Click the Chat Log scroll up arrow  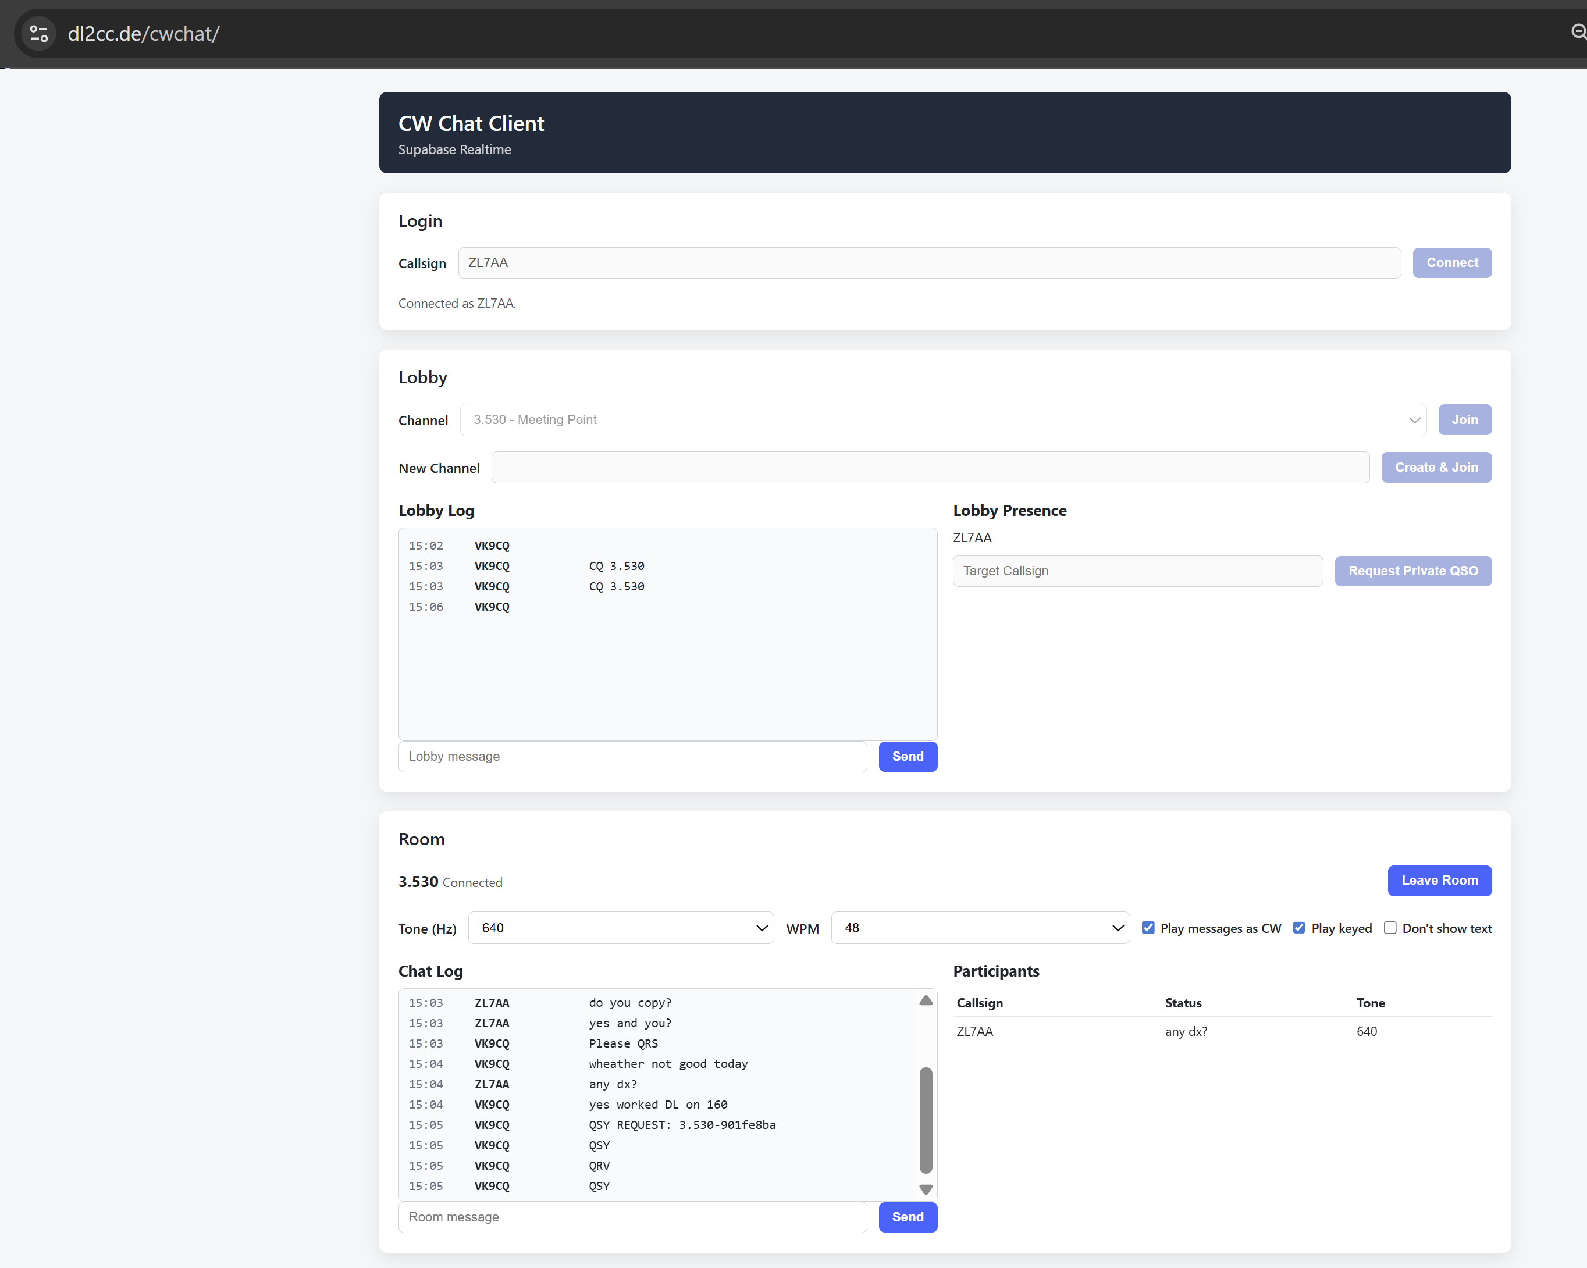coord(926,1001)
